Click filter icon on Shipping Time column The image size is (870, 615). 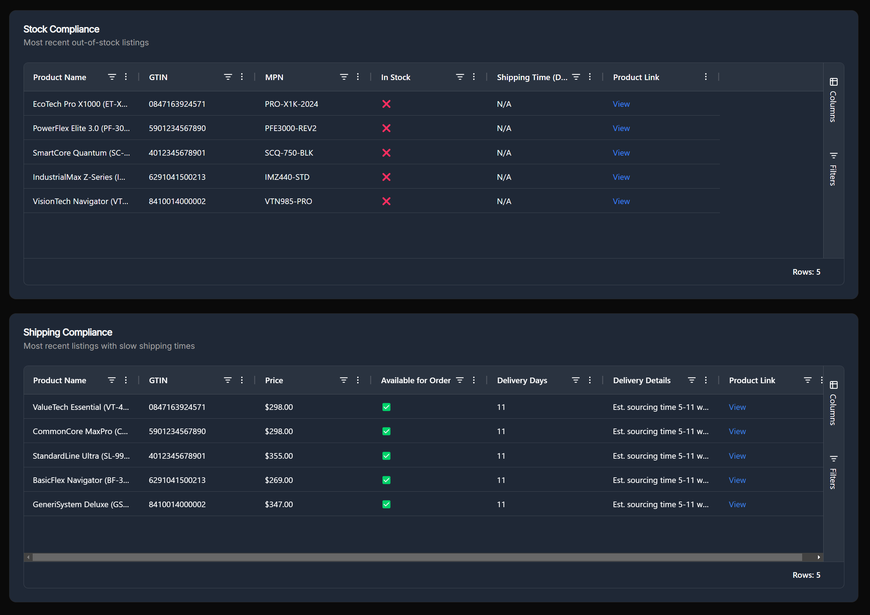(x=576, y=77)
